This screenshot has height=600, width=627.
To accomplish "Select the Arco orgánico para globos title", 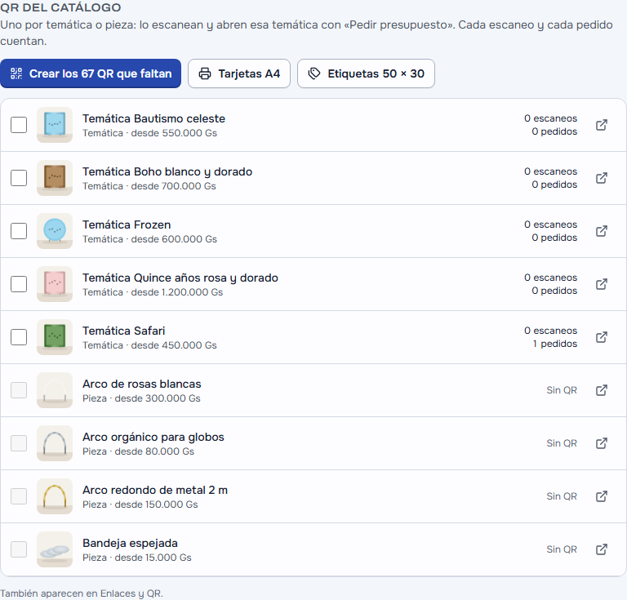I will click(153, 437).
